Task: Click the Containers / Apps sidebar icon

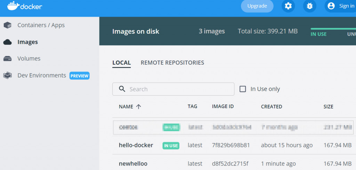Action: tap(8, 25)
